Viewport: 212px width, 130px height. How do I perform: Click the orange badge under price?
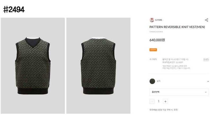pyautogui.click(x=153, y=50)
